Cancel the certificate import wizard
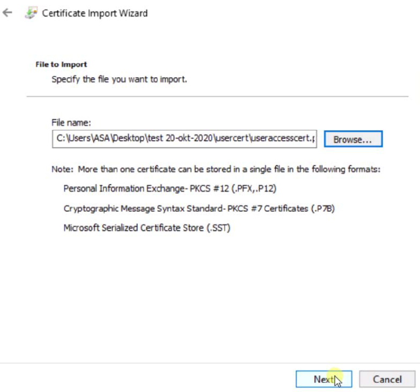The image size is (420, 392). click(387, 379)
